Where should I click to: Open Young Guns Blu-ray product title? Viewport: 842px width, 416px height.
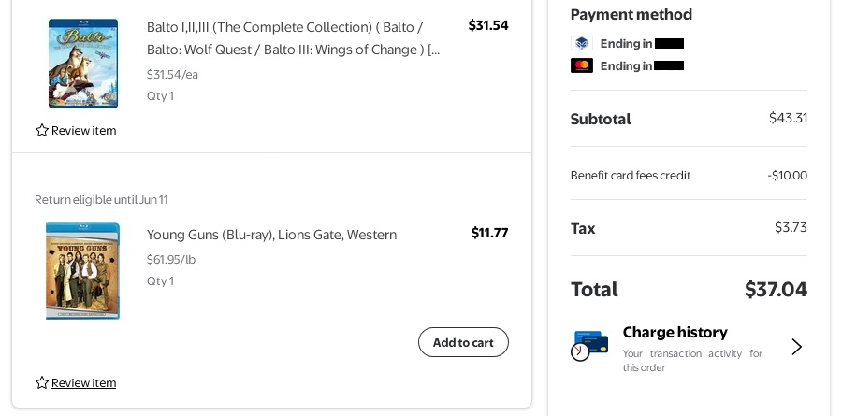click(x=271, y=235)
